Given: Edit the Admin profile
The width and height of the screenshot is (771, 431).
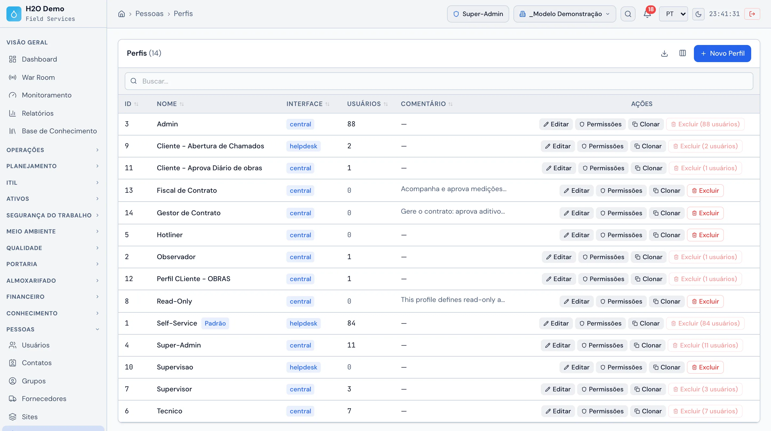Looking at the screenshot, I should click(x=556, y=124).
